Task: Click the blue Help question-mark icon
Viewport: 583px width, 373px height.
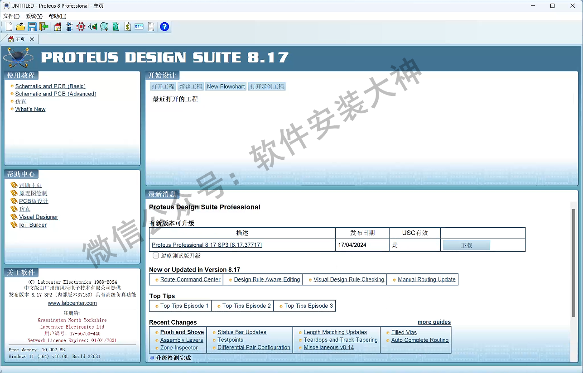Action: [164, 27]
